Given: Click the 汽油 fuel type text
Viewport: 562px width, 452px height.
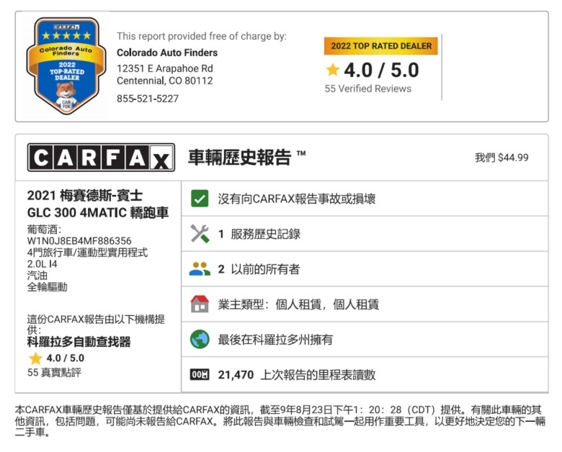Looking at the screenshot, I should click(x=37, y=276).
